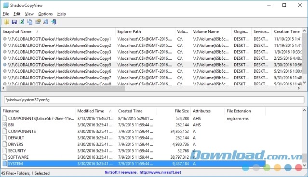Image resolution: width=308 pixels, height=177 pixels.
Task: Select the HarddiskVolumeShadowCopy7 snapshot row
Action: pyautogui.click(x=152, y=78)
